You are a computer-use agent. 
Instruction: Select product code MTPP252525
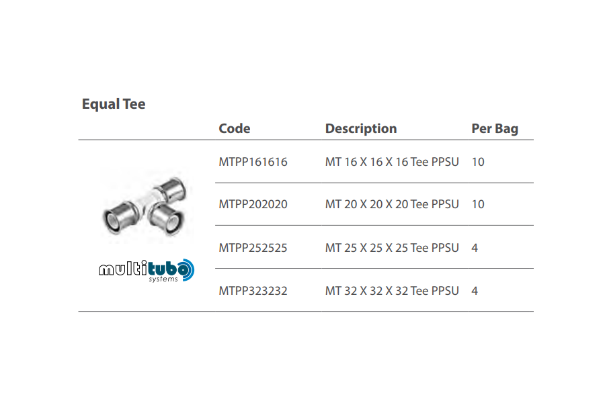point(253,248)
